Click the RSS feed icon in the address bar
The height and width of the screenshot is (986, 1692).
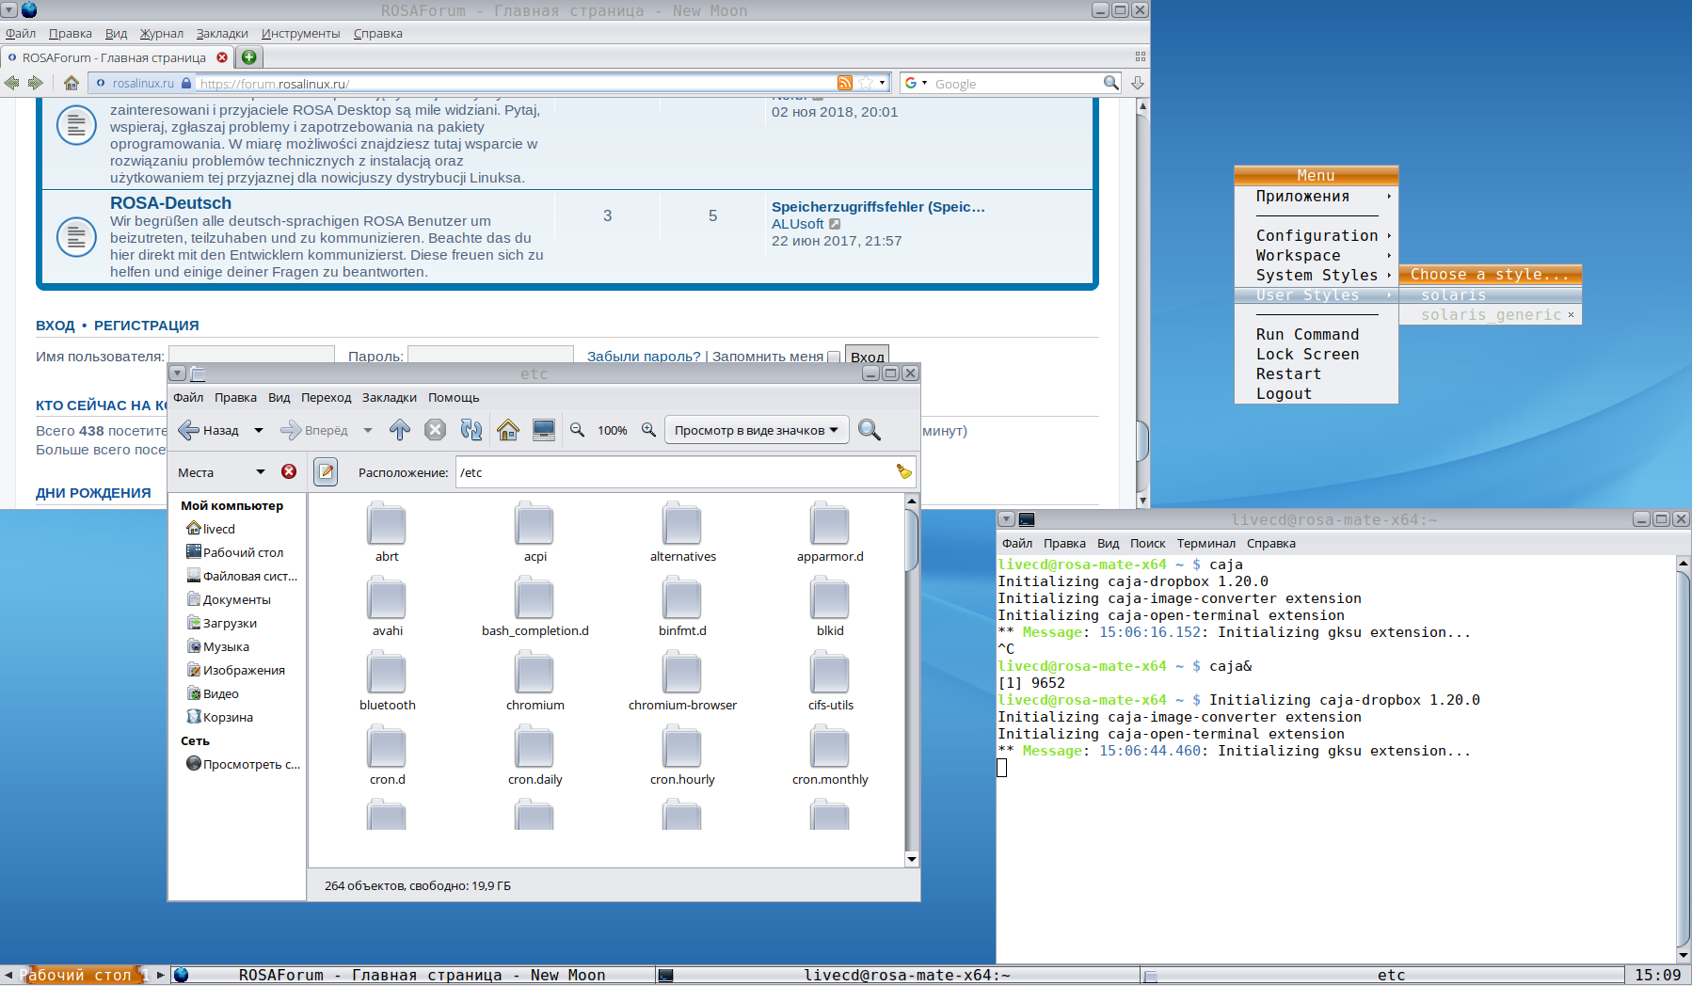click(844, 83)
